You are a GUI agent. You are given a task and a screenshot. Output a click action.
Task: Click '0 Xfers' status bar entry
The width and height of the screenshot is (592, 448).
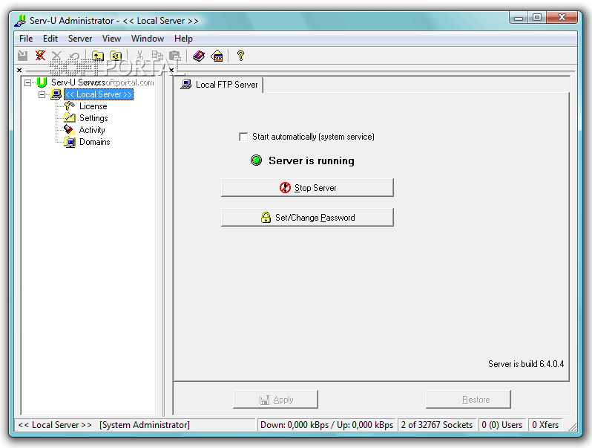(x=545, y=425)
